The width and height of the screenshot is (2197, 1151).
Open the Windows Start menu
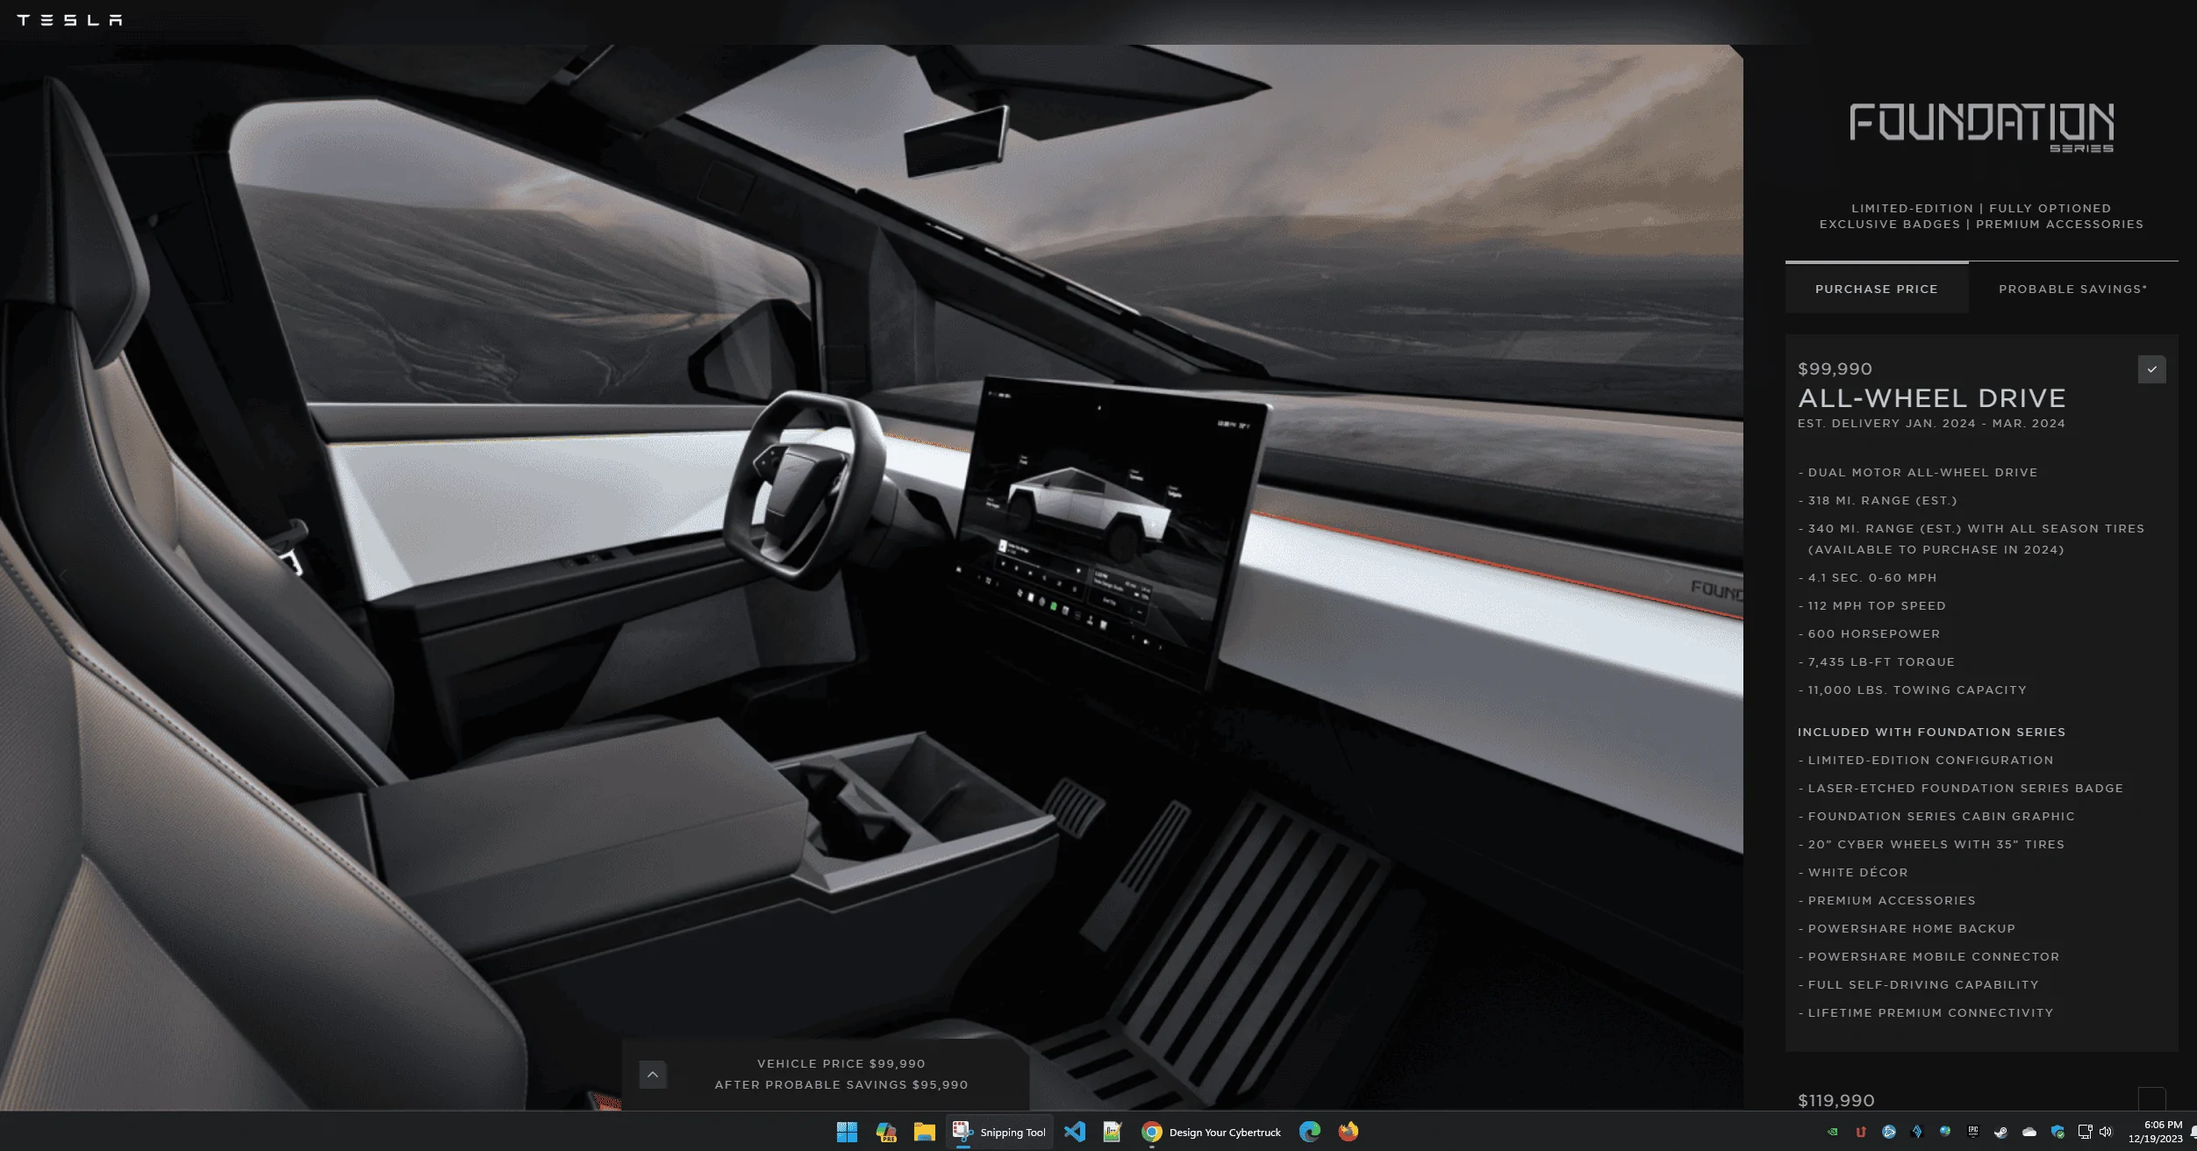pos(847,1132)
